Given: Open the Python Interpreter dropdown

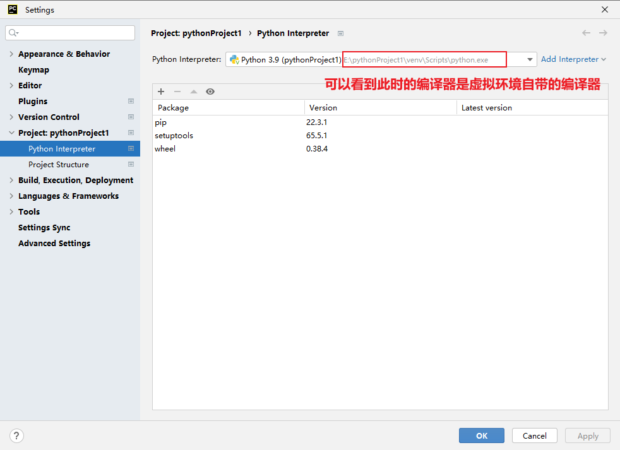Looking at the screenshot, I should pos(530,59).
